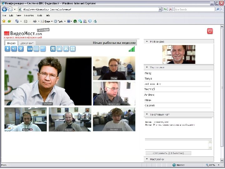
Task: Open the command bar Tools dropdown
Action: click(60, 21)
